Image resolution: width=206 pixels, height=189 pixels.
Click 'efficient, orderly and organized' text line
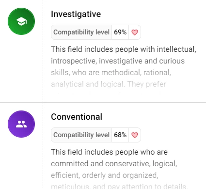(x=105, y=175)
